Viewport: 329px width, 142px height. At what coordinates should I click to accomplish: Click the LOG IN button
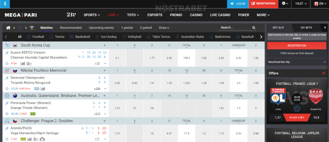click(x=238, y=4)
